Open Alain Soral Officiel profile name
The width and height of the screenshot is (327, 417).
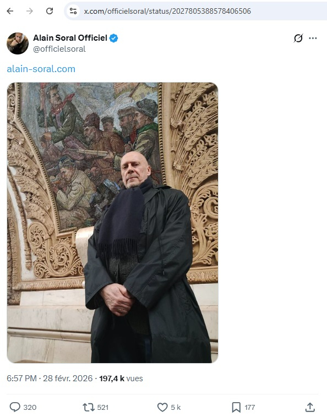pyautogui.click(x=70, y=38)
